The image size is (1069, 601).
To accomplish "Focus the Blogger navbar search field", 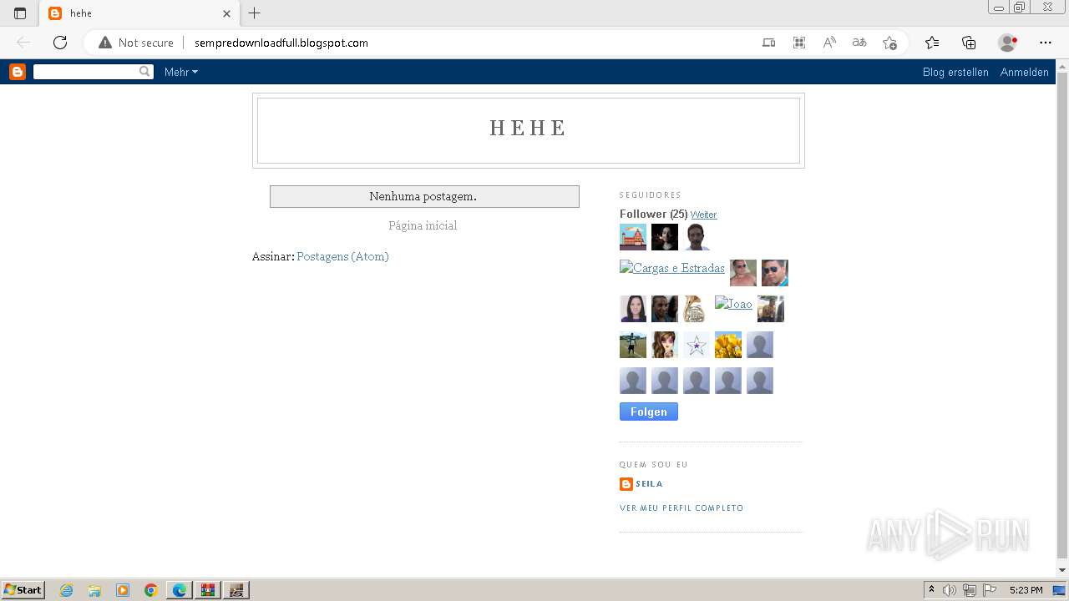I will (x=86, y=72).
